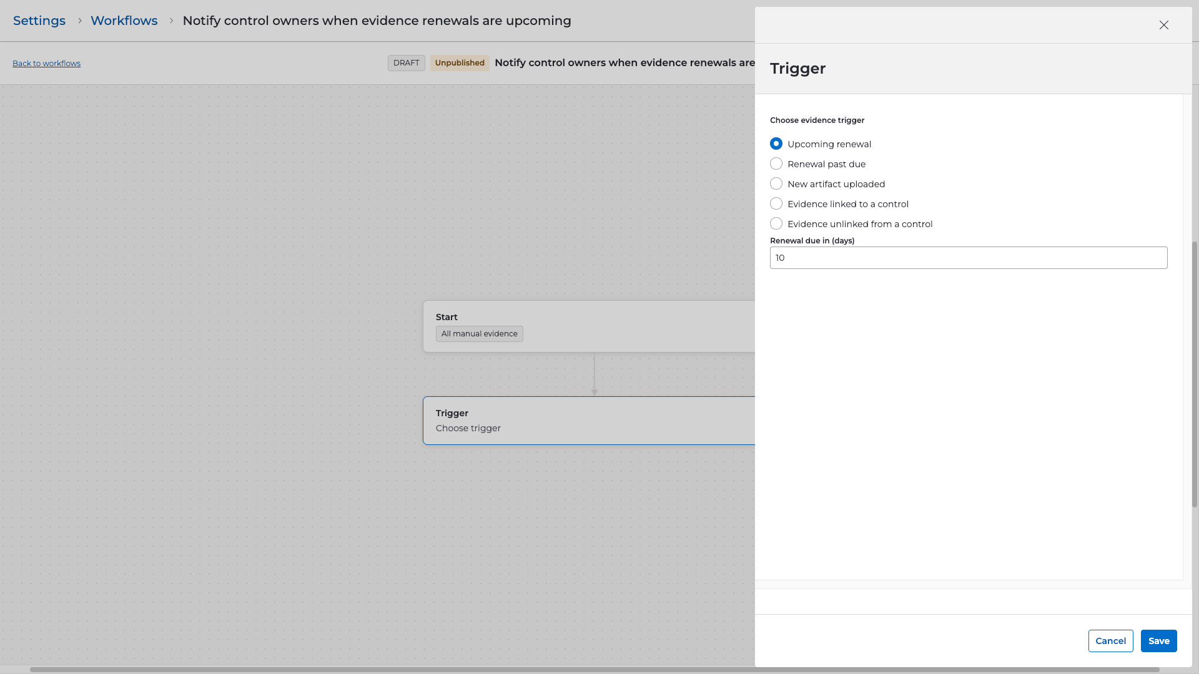
Task: Save the trigger settings
Action: (x=1158, y=641)
